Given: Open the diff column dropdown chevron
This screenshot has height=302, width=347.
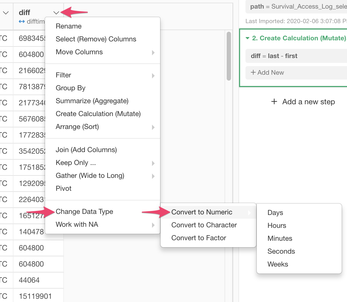Looking at the screenshot, I should pos(56,13).
